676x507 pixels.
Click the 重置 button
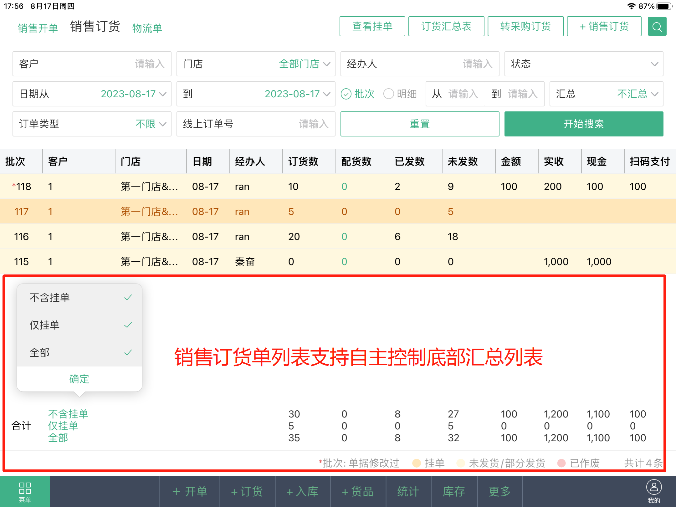(420, 124)
